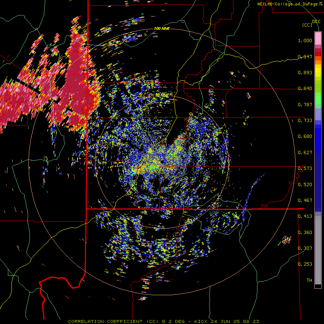324x324 pixels.
Task: Select the 0.947 legend value
Action: [x=305, y=57]
